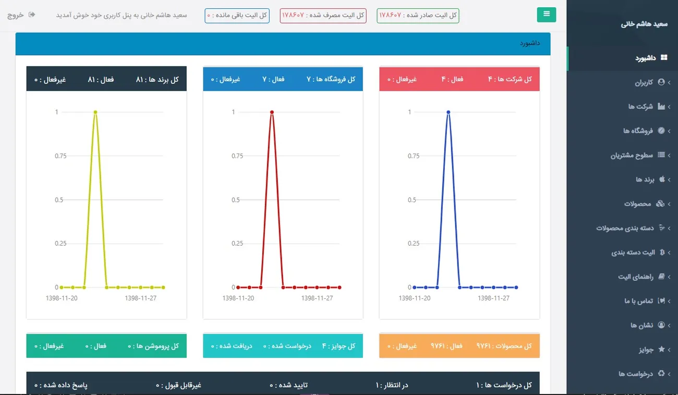Click the welcome message text in header
The width and height of the screenshot is (678, 395).
pos(122,15)
